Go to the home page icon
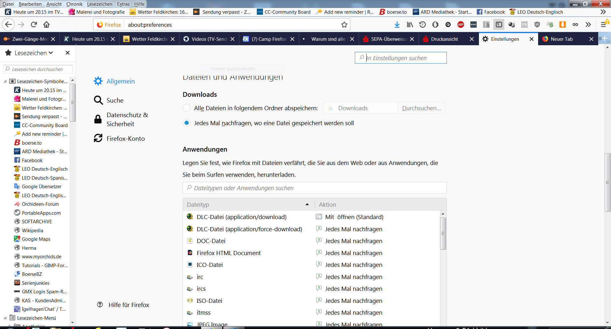The height and width of the screenshot is (329, 611). pos(46,25)
